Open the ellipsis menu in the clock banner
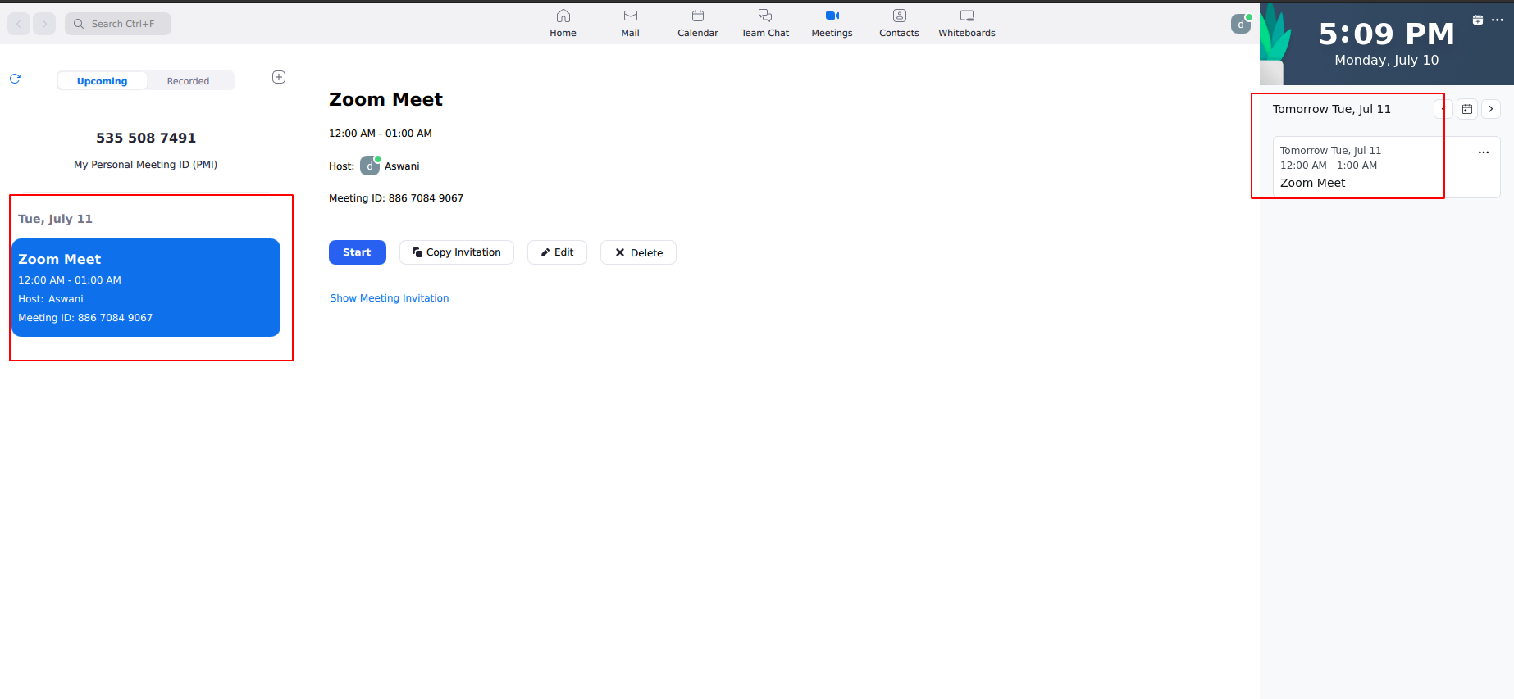Screen dimensions: 1514x699 pyautogui.click(x=1498, y=20)
